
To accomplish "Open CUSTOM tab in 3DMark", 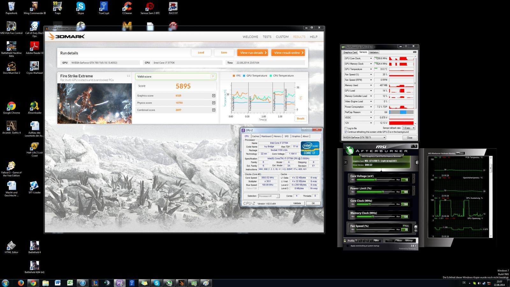I will (282, 37).
